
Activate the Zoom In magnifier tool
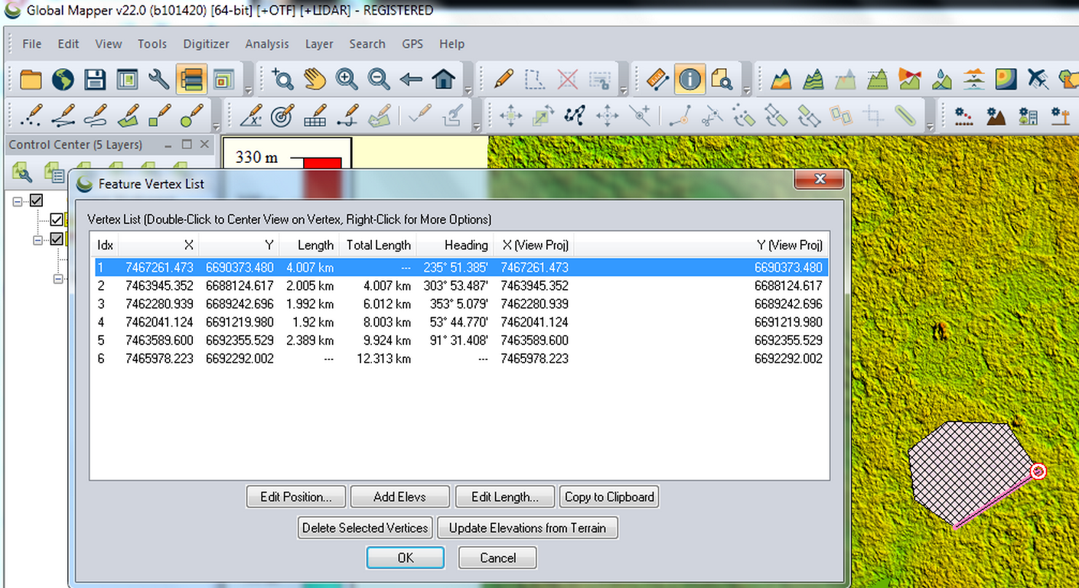(347, 79)
